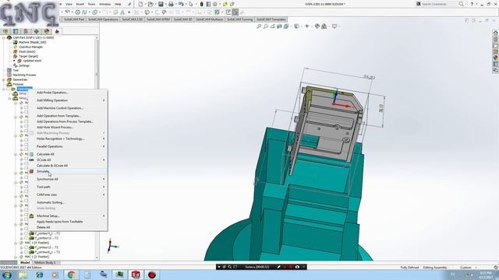This screenshot has width=499, height=280.
Task: Open Add Milling Operation submenu
Action: (68, 100)
